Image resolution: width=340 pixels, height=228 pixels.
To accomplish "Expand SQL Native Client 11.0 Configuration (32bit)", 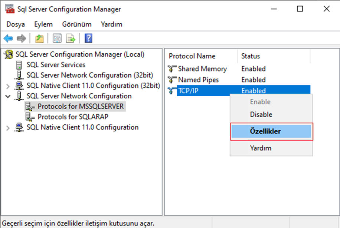I will pos(8,86).
